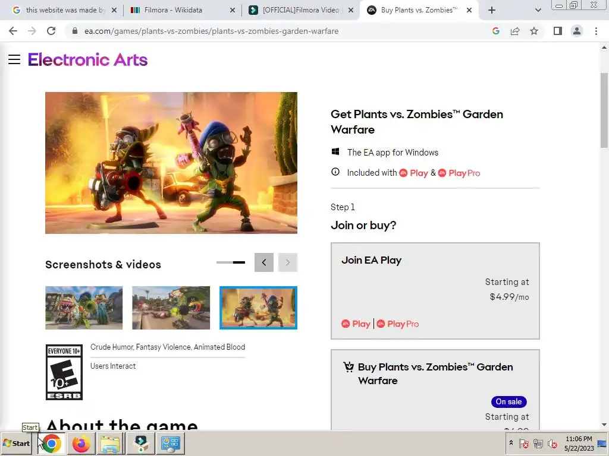Viewport: 609px width, 456px height.
Task: Expand the tab search dropdown
Action: click(x=538, y=10)
